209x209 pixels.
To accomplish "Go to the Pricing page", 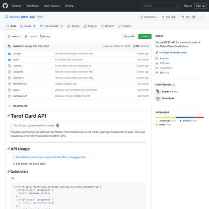I will (x=69, y=6).
